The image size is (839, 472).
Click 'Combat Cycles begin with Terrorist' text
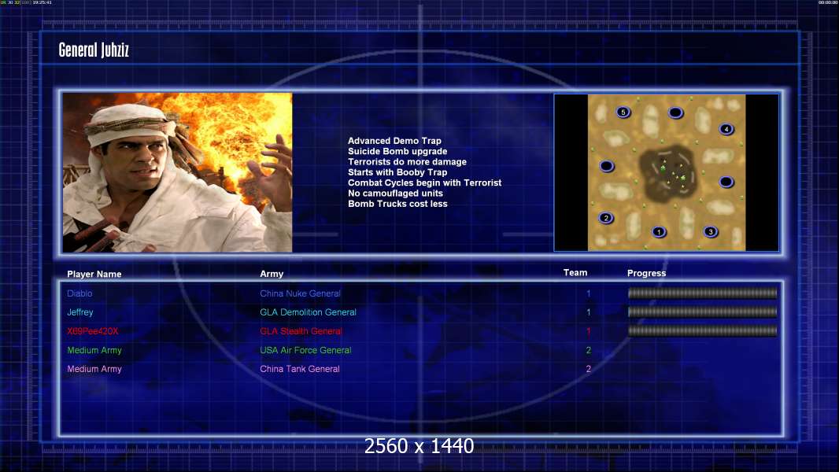425,183
